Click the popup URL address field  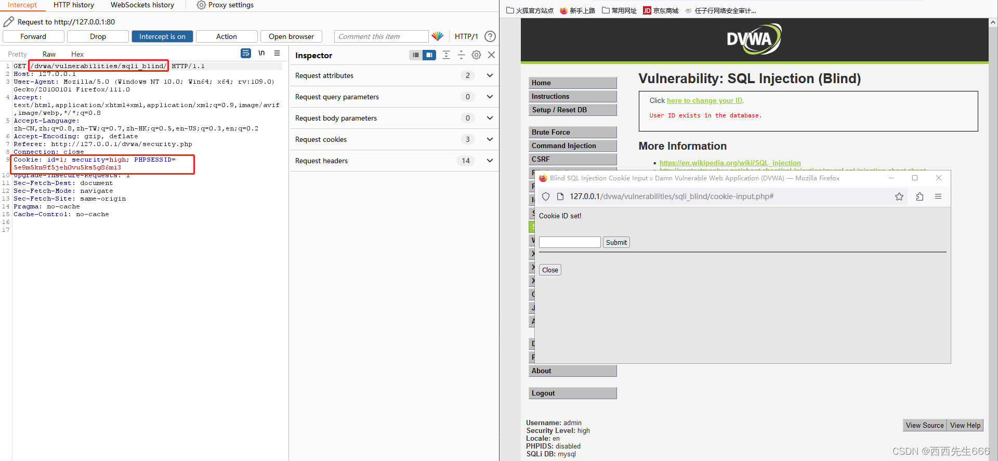pos(723,196)
